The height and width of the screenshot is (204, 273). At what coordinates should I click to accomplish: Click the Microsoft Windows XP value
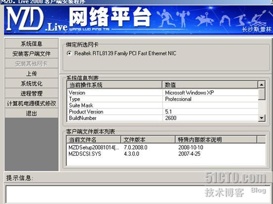(x=189, y=93)
